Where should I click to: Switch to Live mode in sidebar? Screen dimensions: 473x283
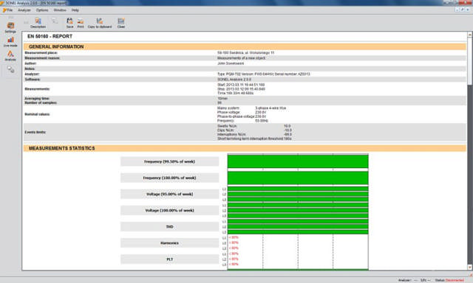[x=10, y=42]
